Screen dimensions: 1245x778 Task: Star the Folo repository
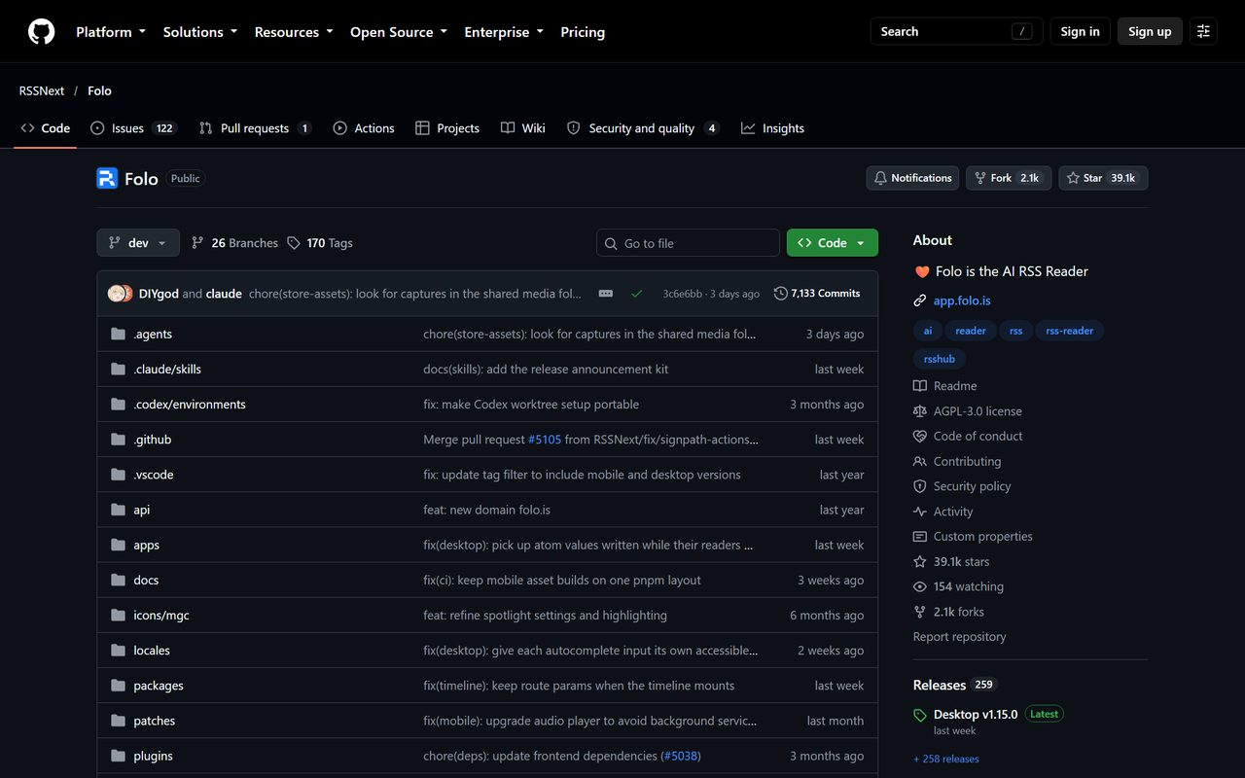coord(1103,178)
